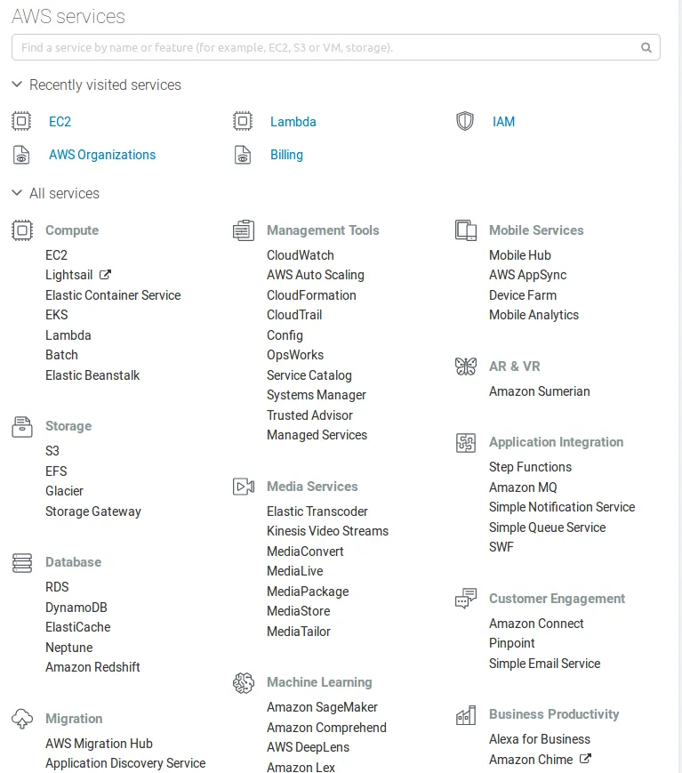Open CloudFormation service
The image size is (682, 773).
pos(311,294)
